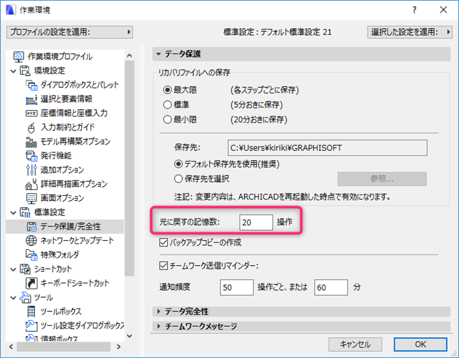Click the 標準設定 group icon
Image resolution: width=459 pixels, height=358 pixels.
click(x=25, y=212)
